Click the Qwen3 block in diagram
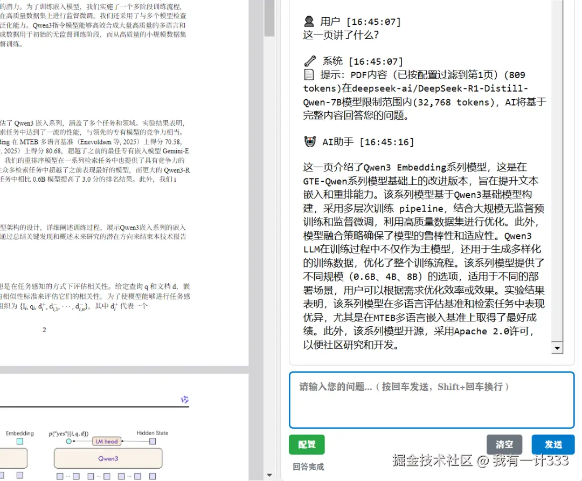Screen dimensions: 582x481 tap(108, 458)
